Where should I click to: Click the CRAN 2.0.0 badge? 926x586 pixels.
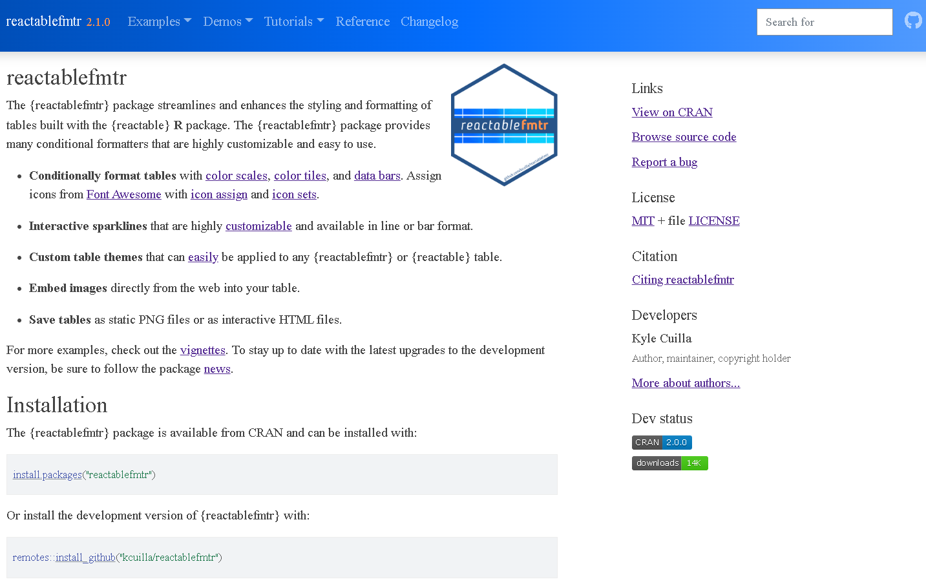(x=662, y=443)
